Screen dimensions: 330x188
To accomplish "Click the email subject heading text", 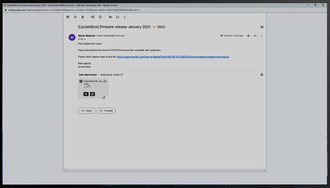I will (x=114, y=27).
